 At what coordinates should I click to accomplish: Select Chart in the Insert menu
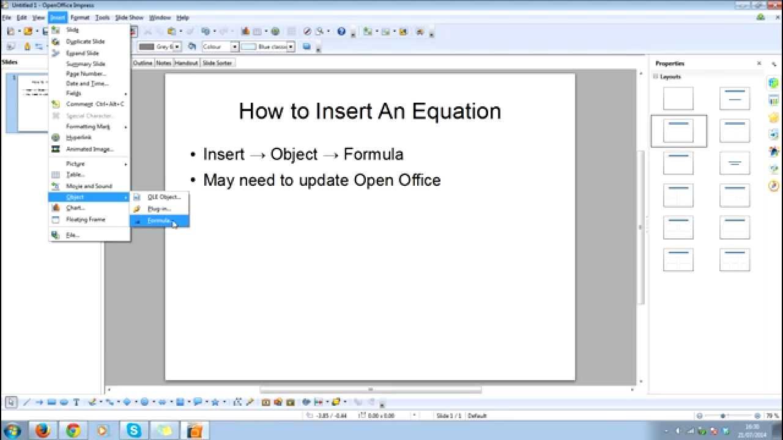89,208
